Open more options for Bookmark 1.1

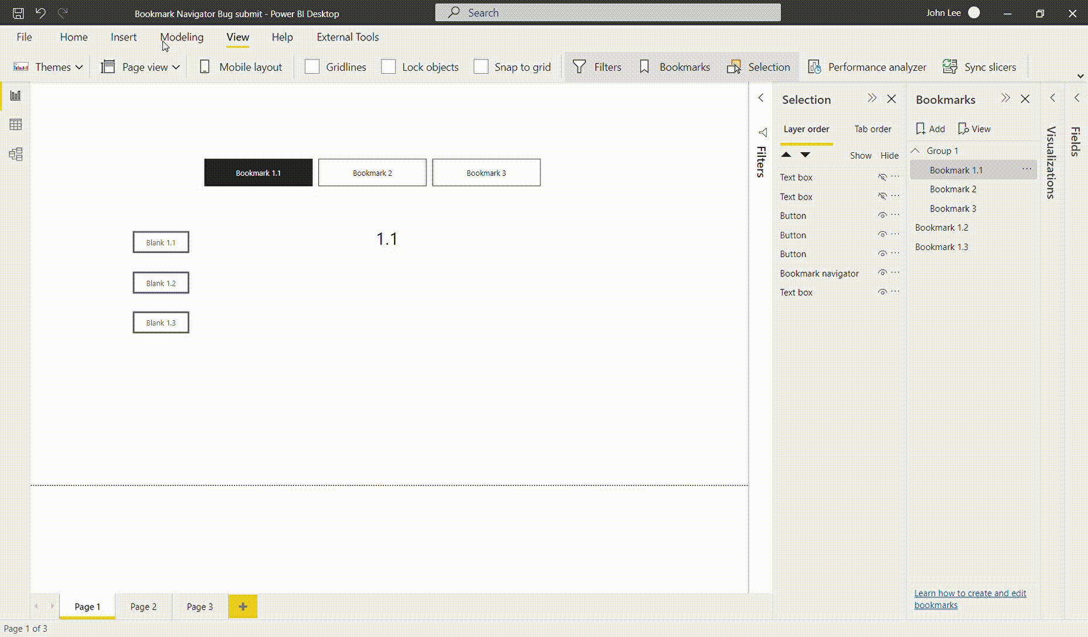coord(1027,169)
